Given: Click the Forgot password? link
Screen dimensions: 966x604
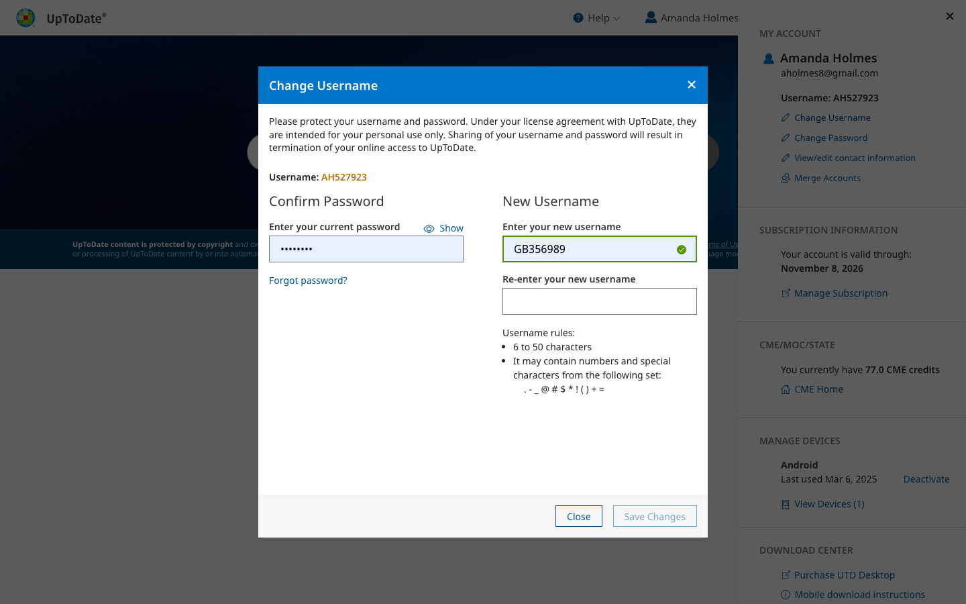Looking at the screenshot, I should 308,281.
